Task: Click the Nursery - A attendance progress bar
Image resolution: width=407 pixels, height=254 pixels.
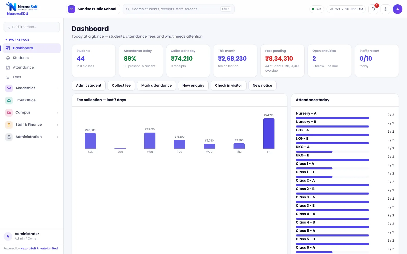Action: 332,118
